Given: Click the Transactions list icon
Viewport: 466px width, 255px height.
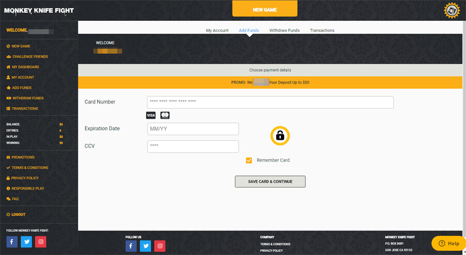Looking at the screenshot, I should click(8, 109).
